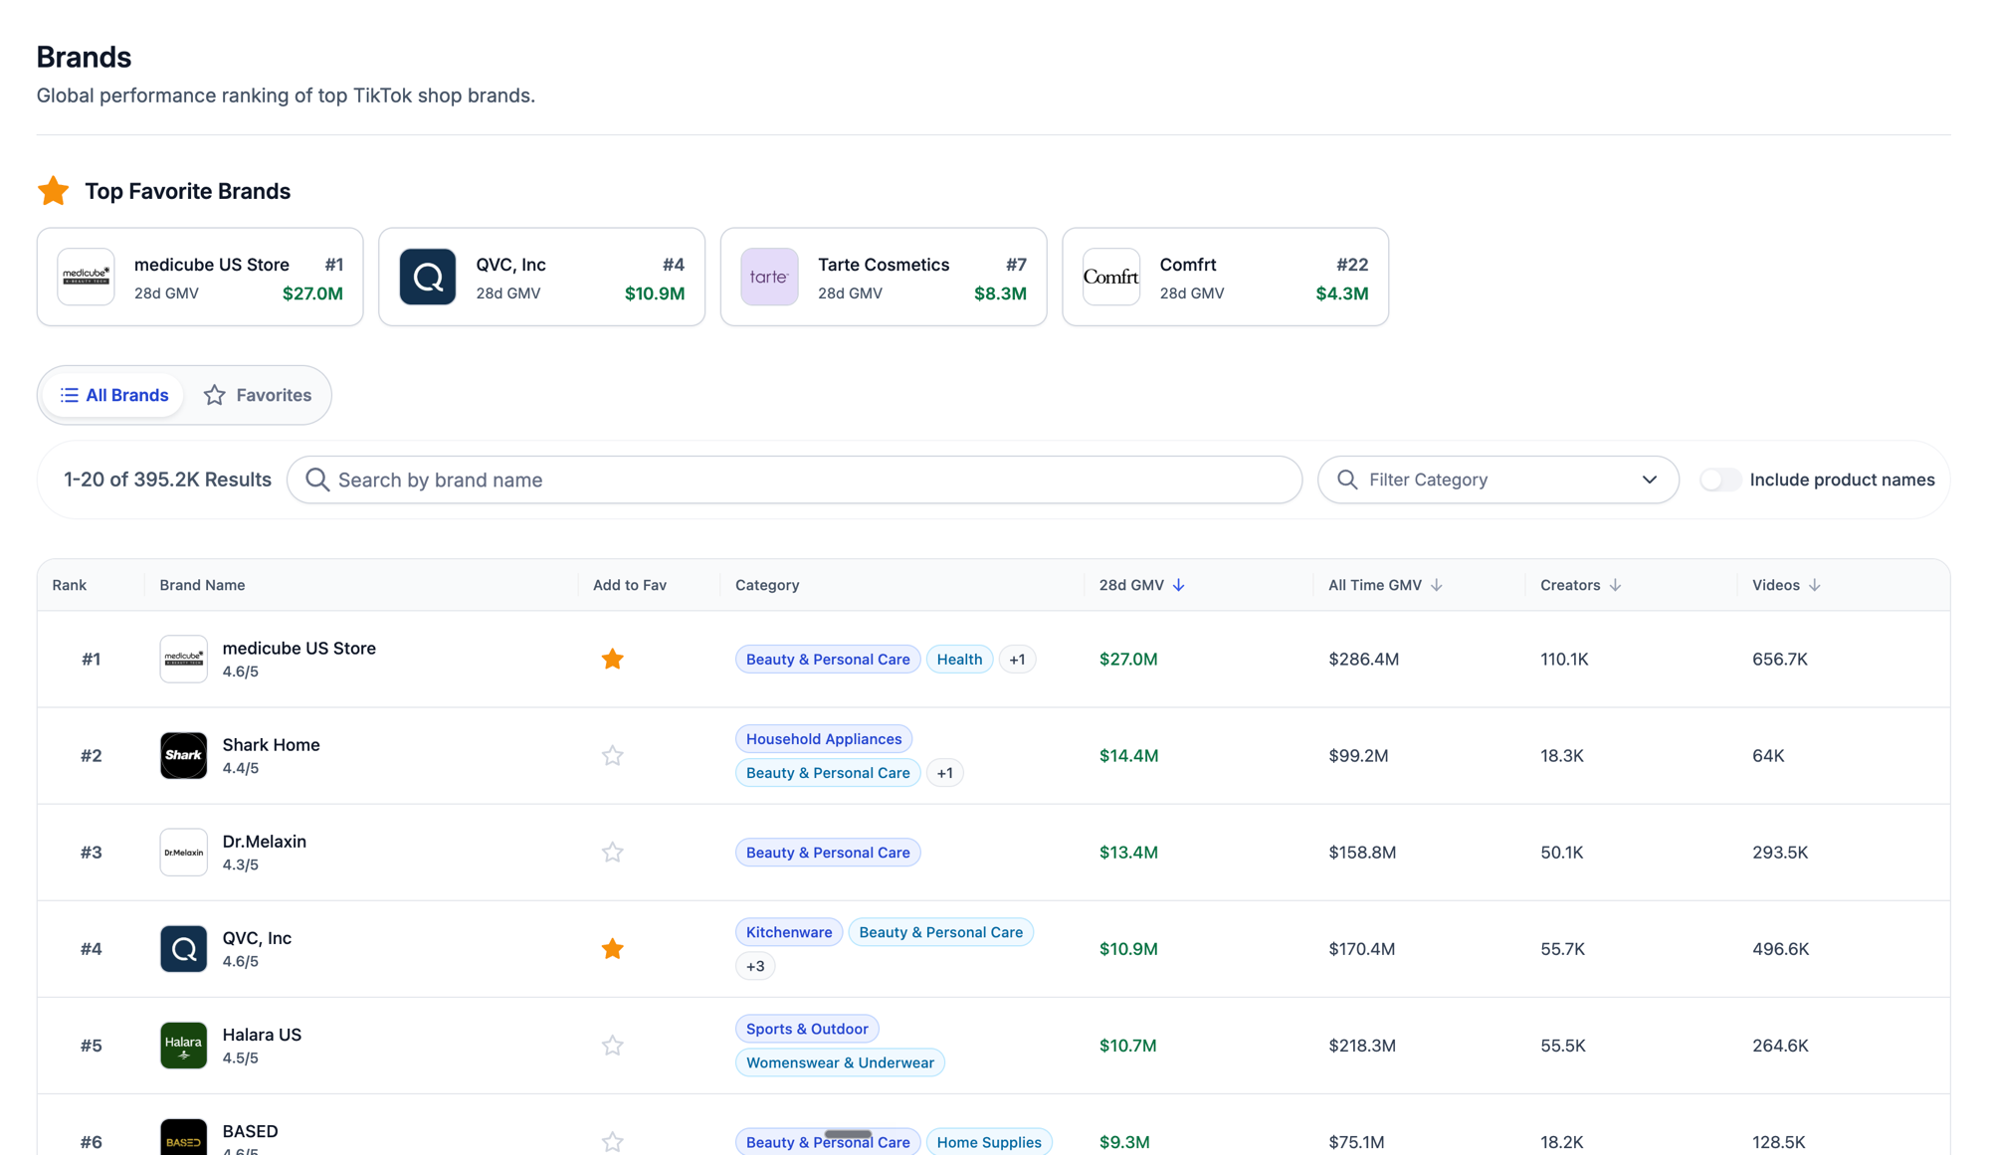Click the 293.5K videos value
Viewport: 1990px width, 1155px height.
pyautogui.click(x=1780, y=852)
